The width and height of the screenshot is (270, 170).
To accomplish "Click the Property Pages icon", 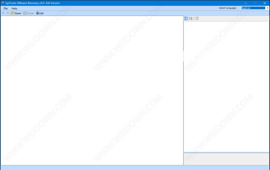I will (x=197, y=18).
